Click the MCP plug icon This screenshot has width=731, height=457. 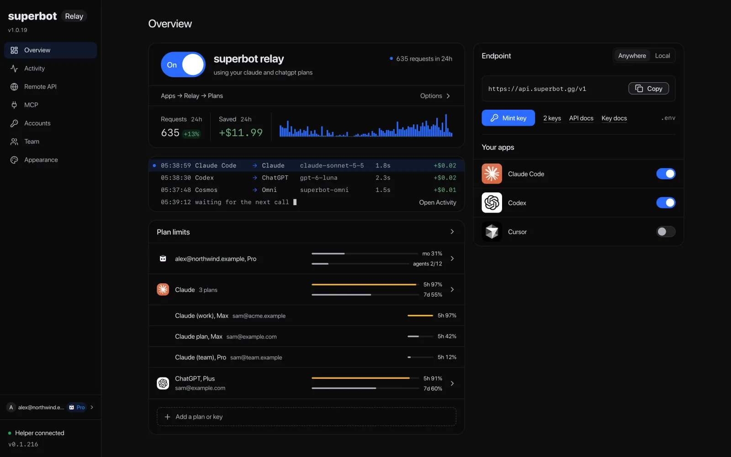14,105
